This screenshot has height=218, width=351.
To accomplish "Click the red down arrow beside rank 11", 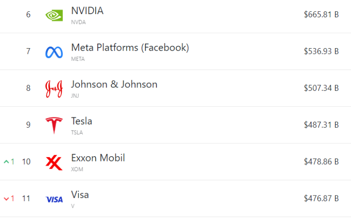I will [7, 199].
